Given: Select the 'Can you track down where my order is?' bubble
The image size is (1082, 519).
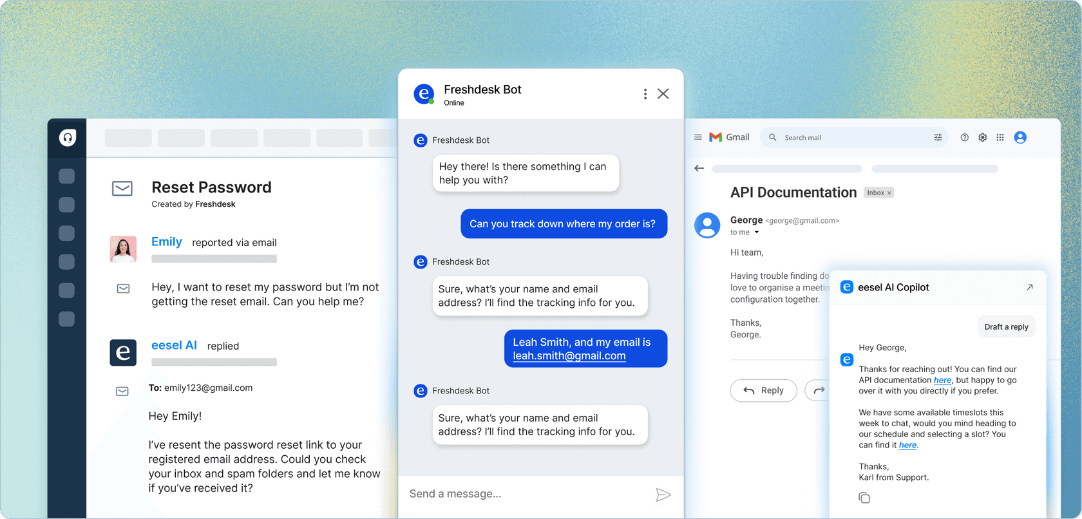Looking at the screenshot, I should pos(564,224).
